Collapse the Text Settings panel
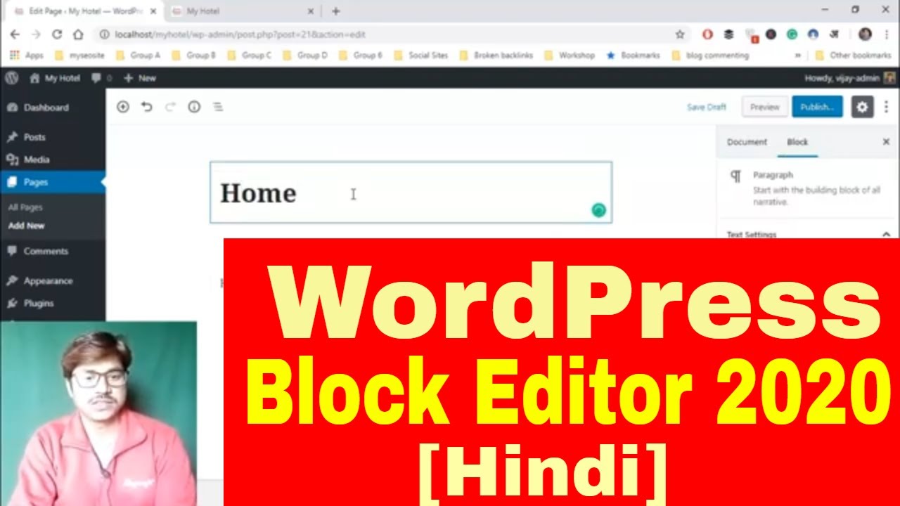The image size is (900, 506). [886, 235]
